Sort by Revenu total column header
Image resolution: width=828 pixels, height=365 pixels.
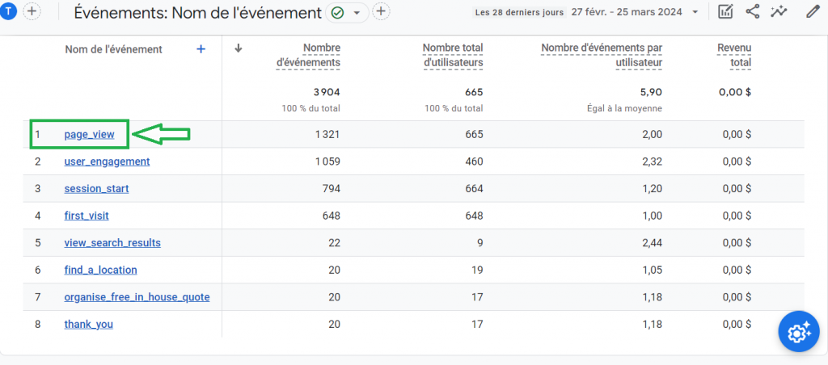coord(734,56)
